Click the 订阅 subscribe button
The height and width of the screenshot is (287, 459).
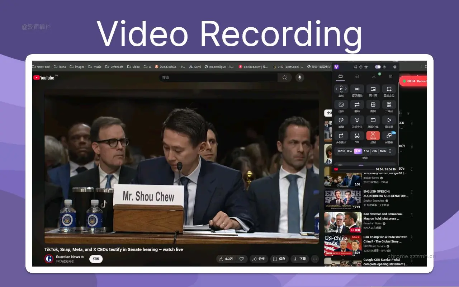[x=95, y=259]
